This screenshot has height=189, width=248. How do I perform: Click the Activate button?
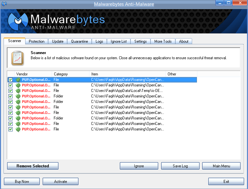click(x=60, y=181)
